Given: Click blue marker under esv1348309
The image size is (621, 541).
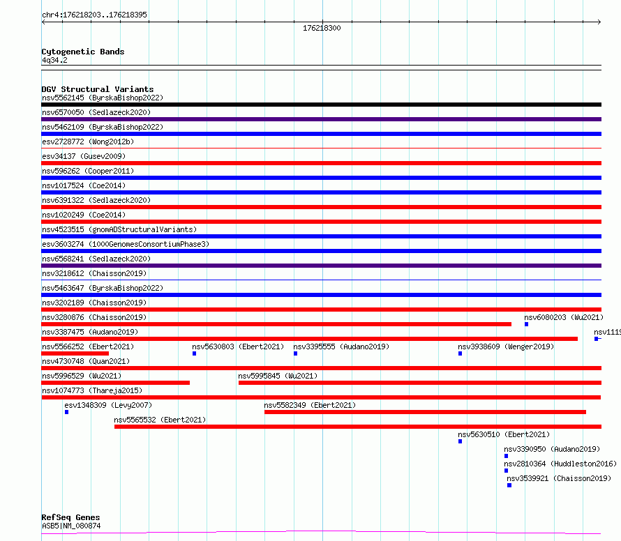Looking at the screenshot, I should point(66,412).
